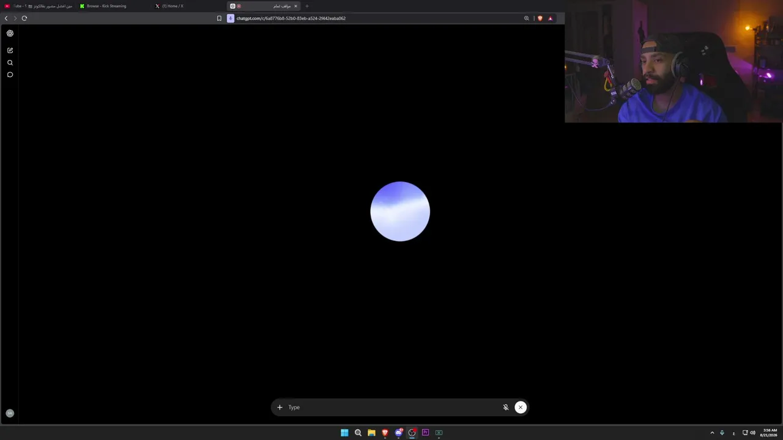Open Adobe Premiere Pro from the taskbar
Viewport: 783px width, 440px height.
426,433
